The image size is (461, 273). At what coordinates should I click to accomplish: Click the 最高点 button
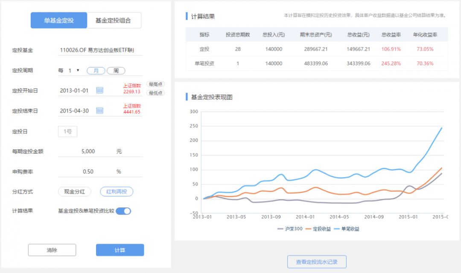pos(155,84)
